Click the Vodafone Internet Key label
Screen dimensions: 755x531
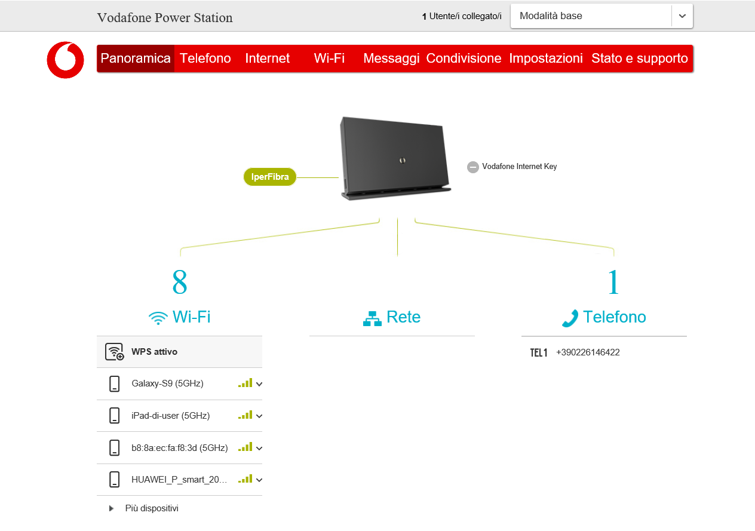click(520, 167)
